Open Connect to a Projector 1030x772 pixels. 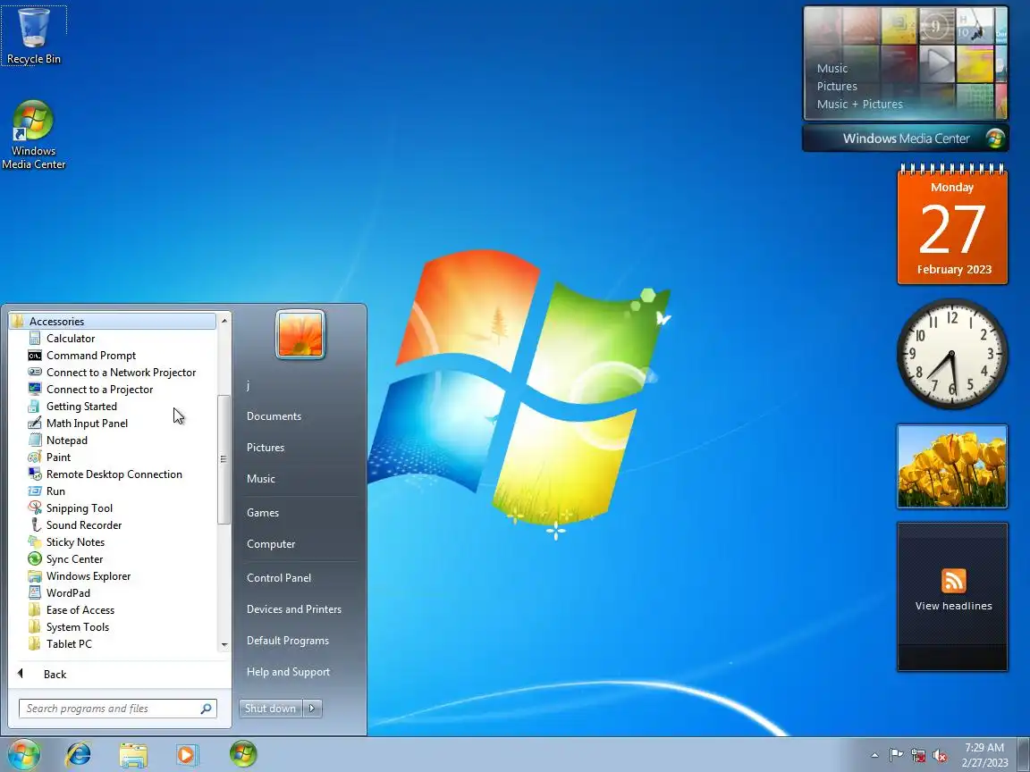99,390
